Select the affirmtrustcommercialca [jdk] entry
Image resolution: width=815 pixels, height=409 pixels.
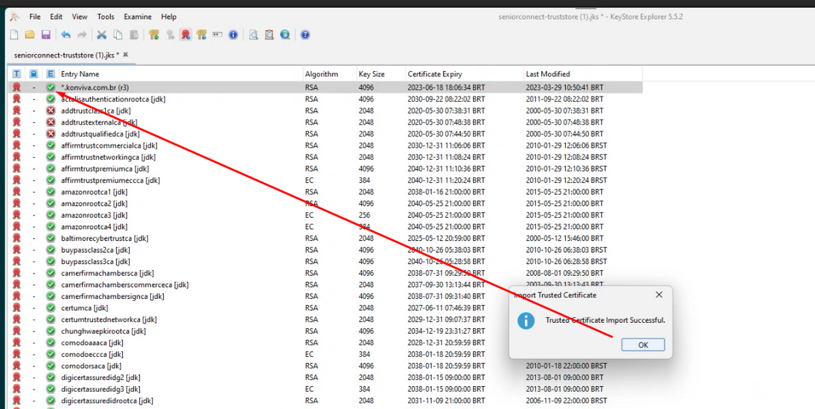click(325, 146)
